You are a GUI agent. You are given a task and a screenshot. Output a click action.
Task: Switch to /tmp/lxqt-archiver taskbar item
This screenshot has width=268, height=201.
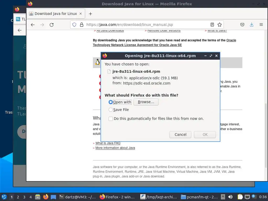coord(159,197)
